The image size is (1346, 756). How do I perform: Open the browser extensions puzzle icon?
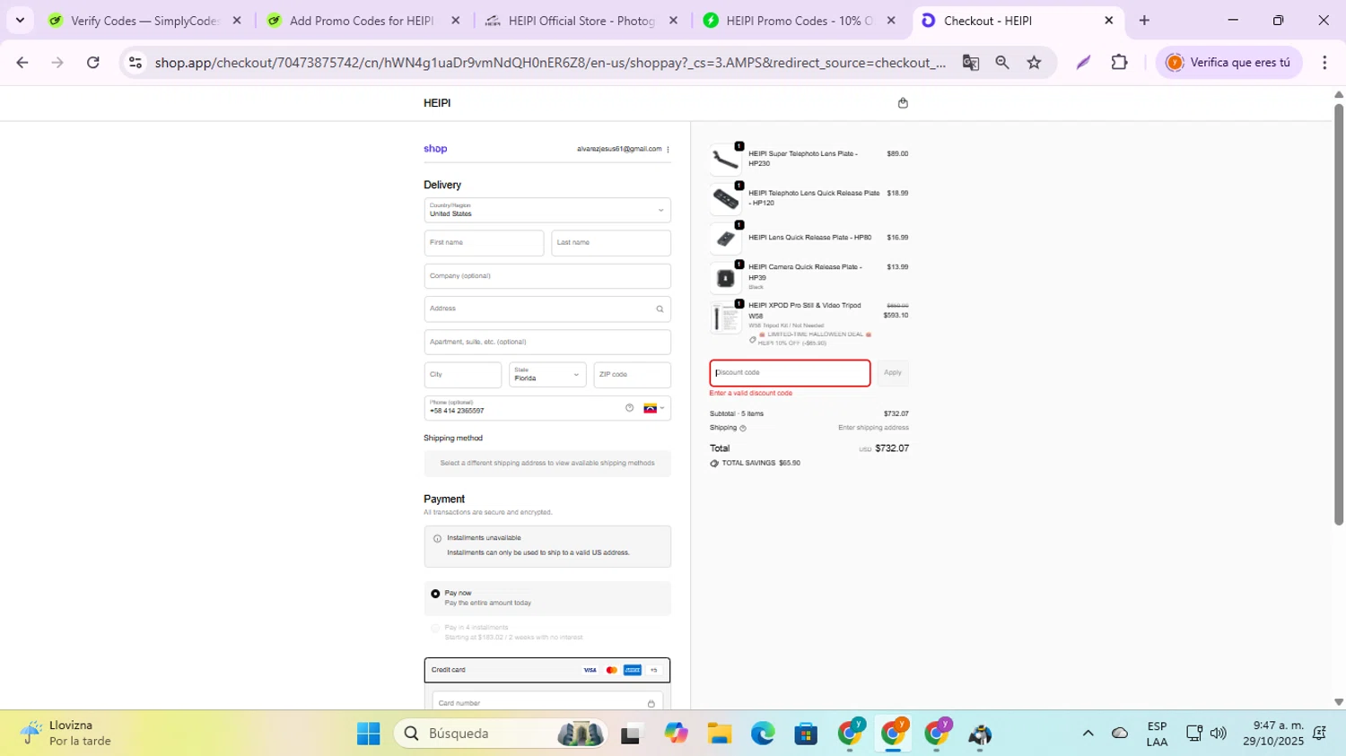pyautogui.click(x=1119, y=62)
